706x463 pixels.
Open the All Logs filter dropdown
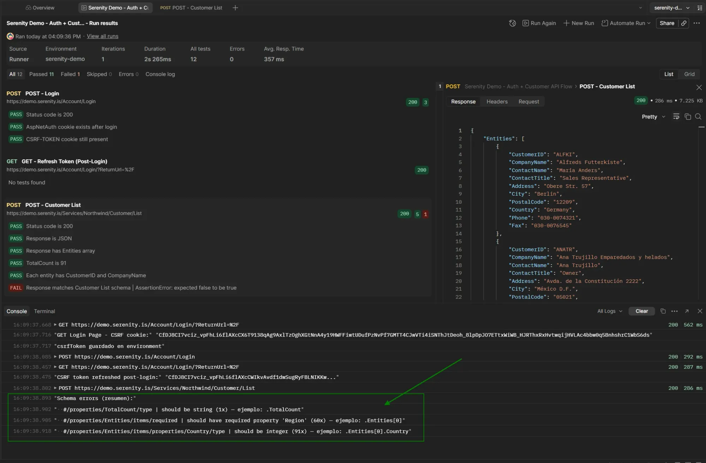click(x=609, y=311)
